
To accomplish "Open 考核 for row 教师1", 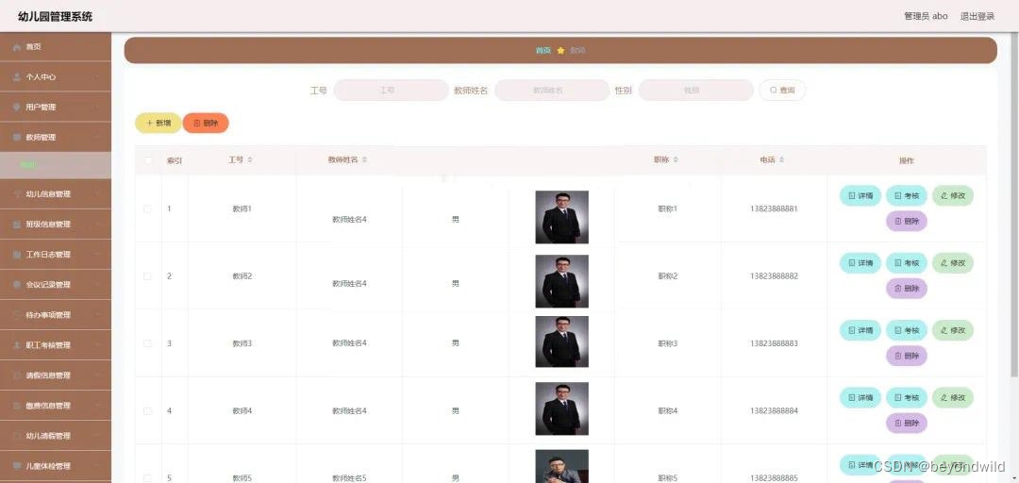I will click(907, 195).
